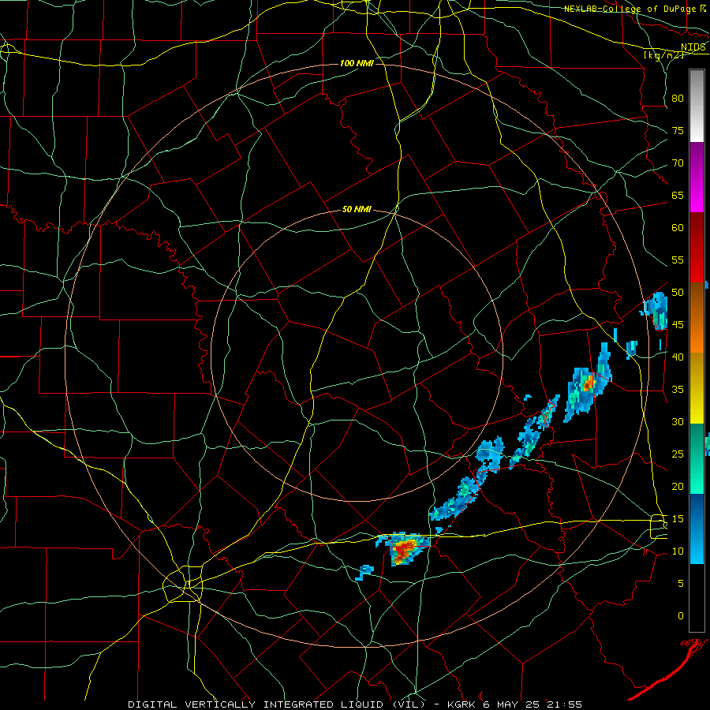Click the NIDS label above the color scale
The width and height of the screenshot is (710, 710).
pyautogui.click(x=693, y=47)
